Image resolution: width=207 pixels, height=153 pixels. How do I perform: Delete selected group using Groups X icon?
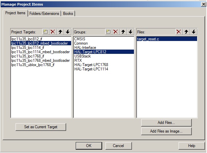[x=116, y=32]
